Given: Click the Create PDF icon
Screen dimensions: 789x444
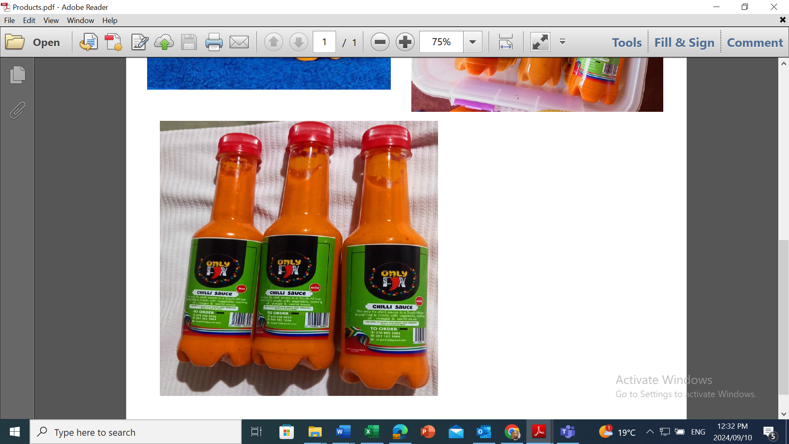Looking at the screenshot, I should click(x=113, y=42).
